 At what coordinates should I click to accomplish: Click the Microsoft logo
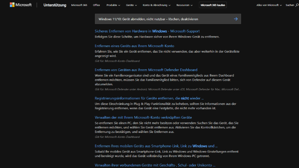21,5
